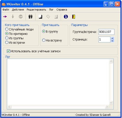122x118 pixels.
Task: Click the grayed down arrow toolbar icon
Action: point(13,17)
